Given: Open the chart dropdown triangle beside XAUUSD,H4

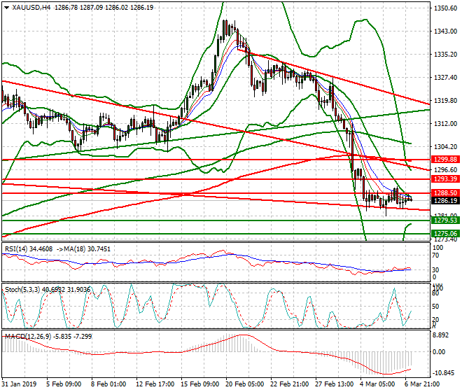Looking at the screenshot, I should click(x=6, y=8).
